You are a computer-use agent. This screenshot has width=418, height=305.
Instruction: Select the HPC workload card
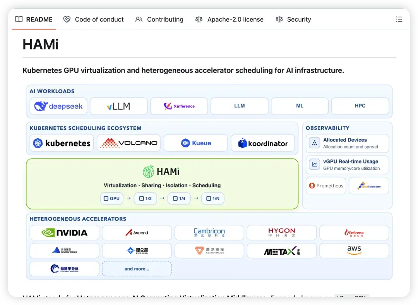[360, 106]
